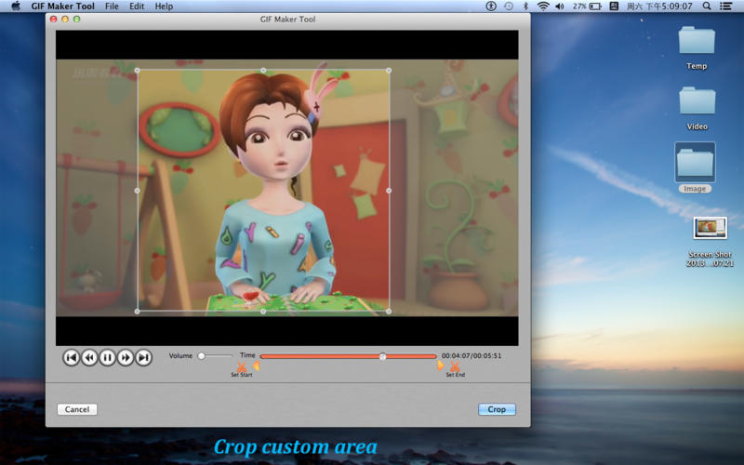
Task: Click the Time Machine menu bar icon
Action: click(x=508, y=7)
